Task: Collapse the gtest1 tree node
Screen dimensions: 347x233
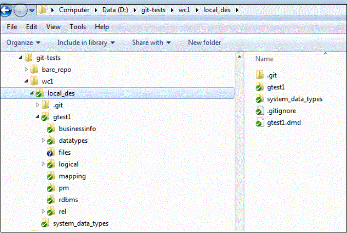Action: (x=37, y=117)
